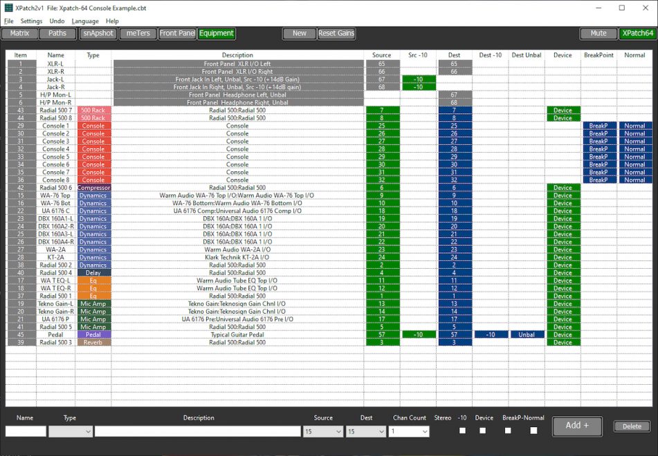Enable the Stereo checkbox
Viewport: 658px width, 456px height.
click(x=462, y=430)
